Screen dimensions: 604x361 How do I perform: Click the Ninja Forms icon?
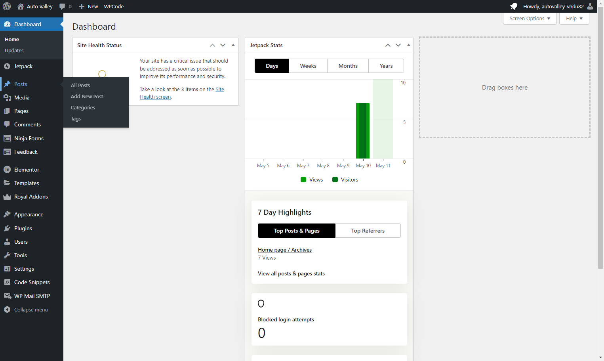tap(7, 138)
